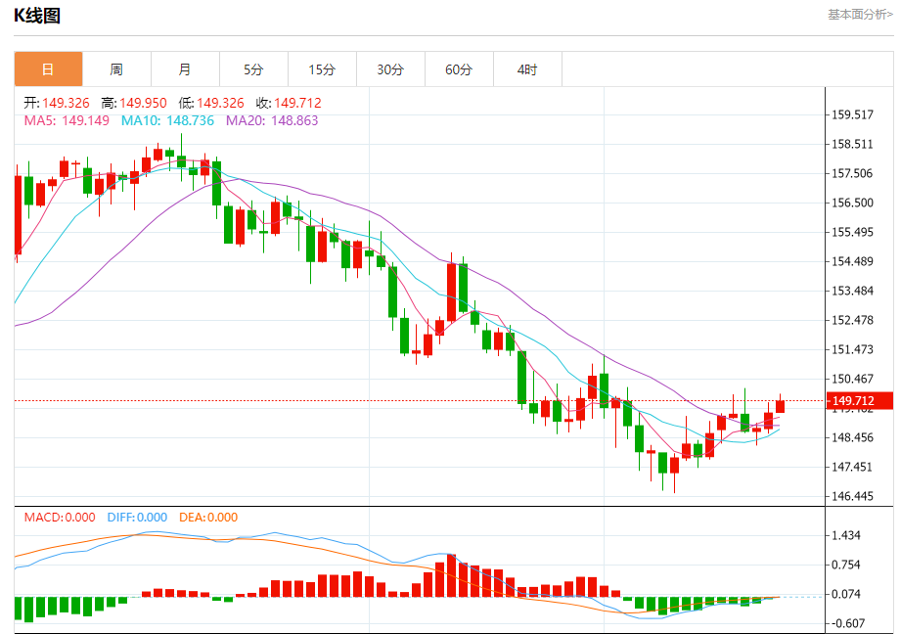The image size is (900, 634).
Task: Click the 低: 149.326 low value
Action: (211, 103)
